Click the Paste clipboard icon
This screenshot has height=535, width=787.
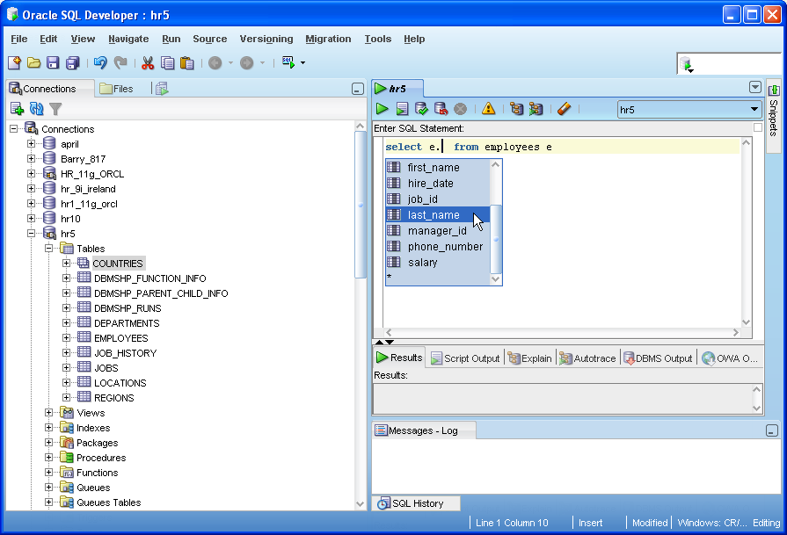186,62
